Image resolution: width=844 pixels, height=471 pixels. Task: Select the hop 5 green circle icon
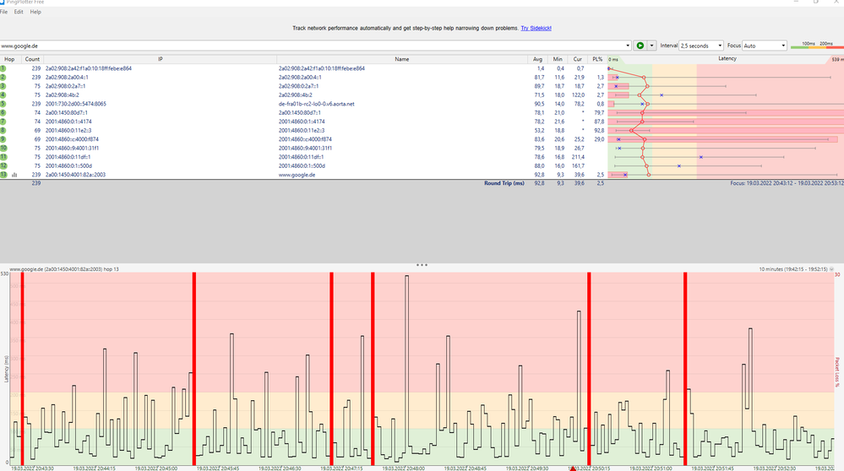pyautogui.click(x=3, y=104)
